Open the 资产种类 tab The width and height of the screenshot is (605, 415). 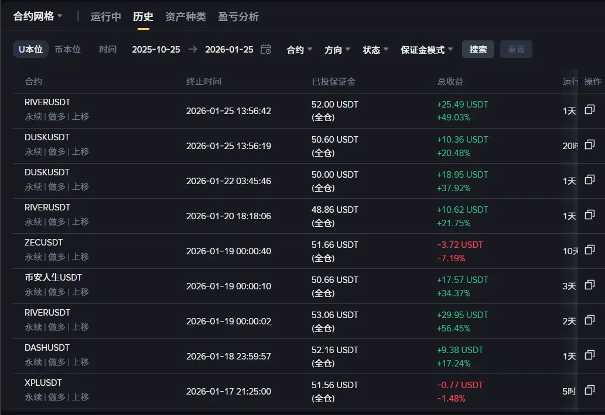point(186,17)
